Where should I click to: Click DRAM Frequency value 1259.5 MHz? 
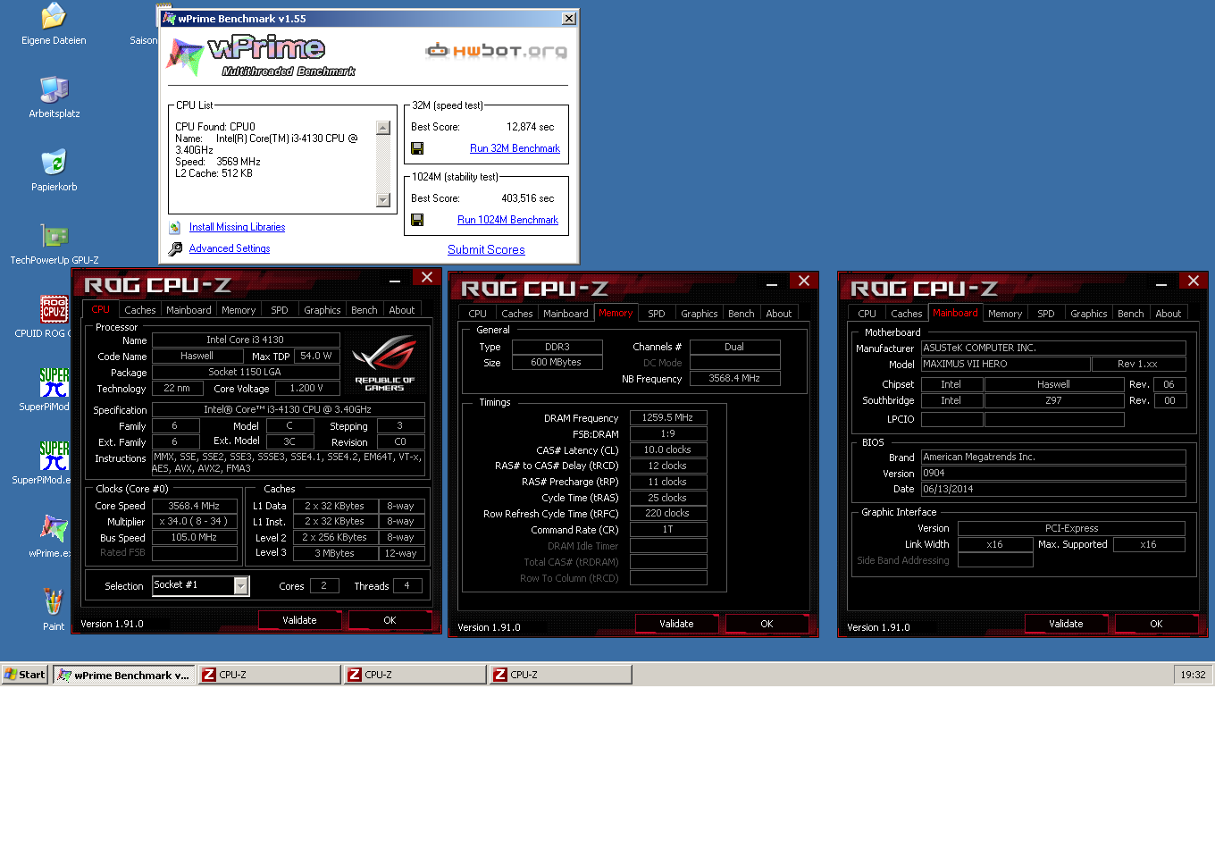click(668, 417)
